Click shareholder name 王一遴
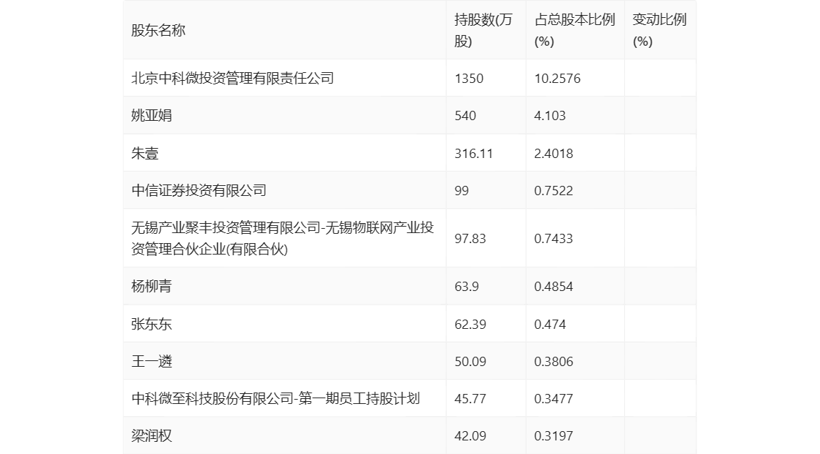This screenshot has height=454, width=820. pyautogui.click(x=151, y=361)
